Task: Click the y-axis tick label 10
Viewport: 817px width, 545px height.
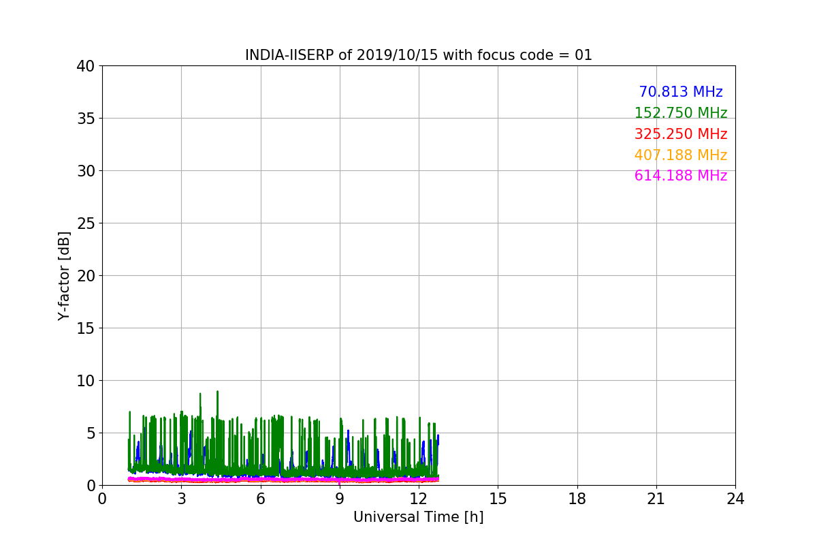Action: point(86,381)
